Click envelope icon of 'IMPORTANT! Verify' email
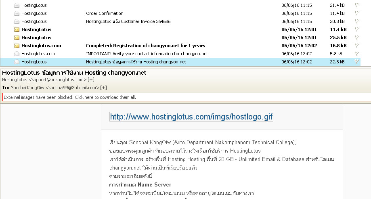Viewport: 371px width, 199px height. (x=17, y=54)
